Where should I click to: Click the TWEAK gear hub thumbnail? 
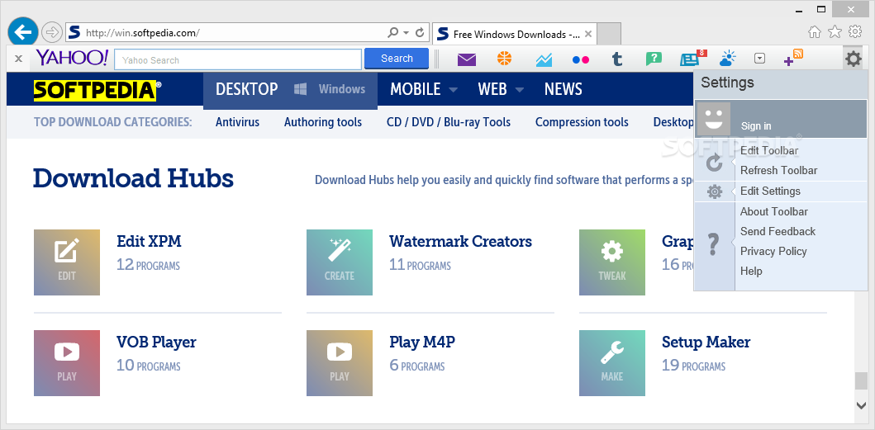pyautogui.click(x=612, y=262)
